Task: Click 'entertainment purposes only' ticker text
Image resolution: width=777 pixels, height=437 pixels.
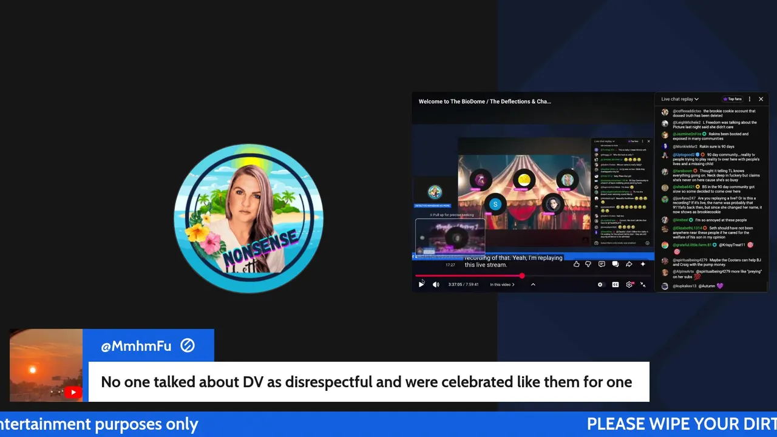Action: [x=99, y=424]
